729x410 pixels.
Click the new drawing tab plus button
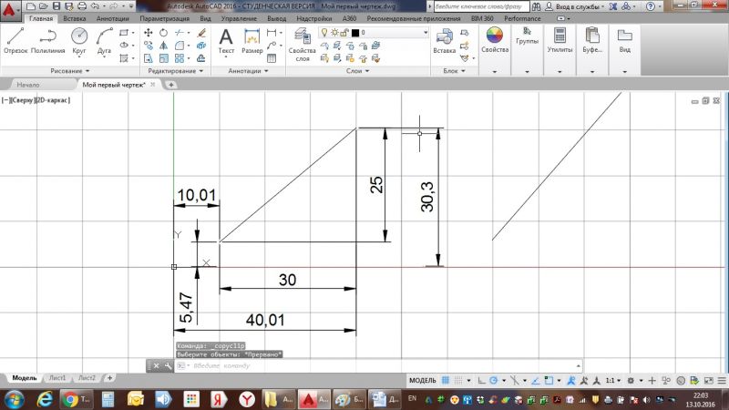pyautogui.click(x=171, y=85)
